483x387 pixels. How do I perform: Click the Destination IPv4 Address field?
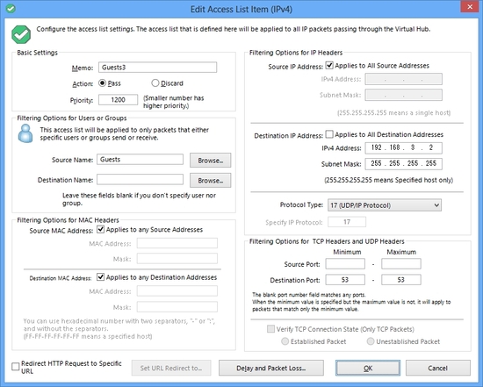click(404, 147)
